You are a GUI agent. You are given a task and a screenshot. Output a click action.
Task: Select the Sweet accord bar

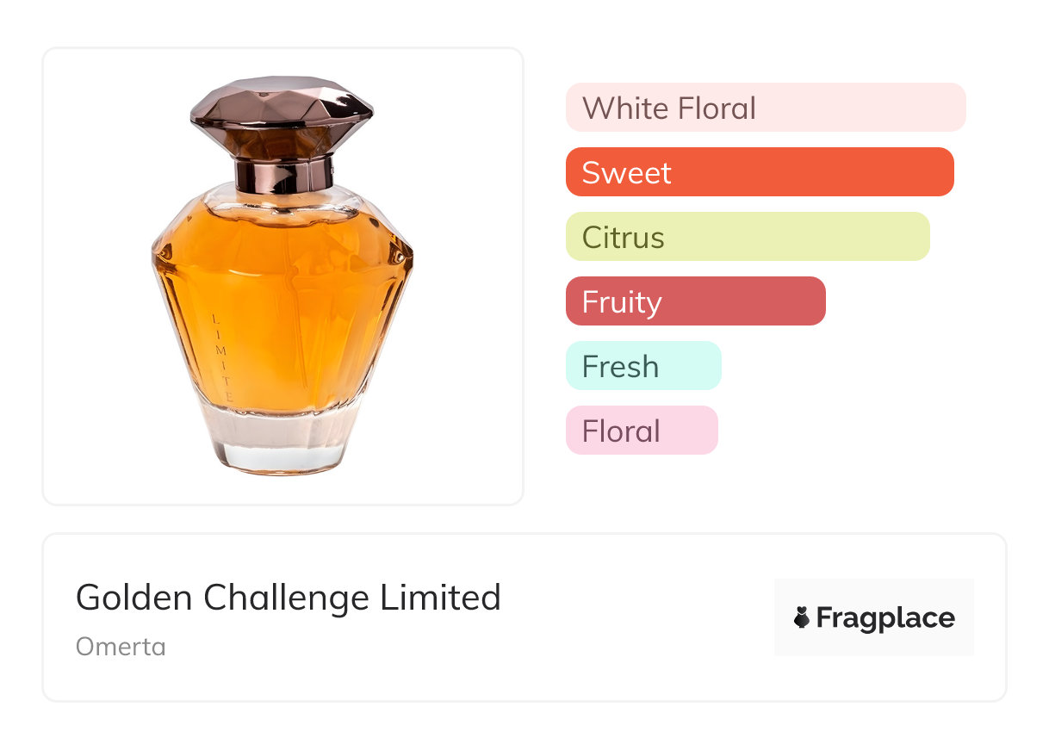coord(760,172)
